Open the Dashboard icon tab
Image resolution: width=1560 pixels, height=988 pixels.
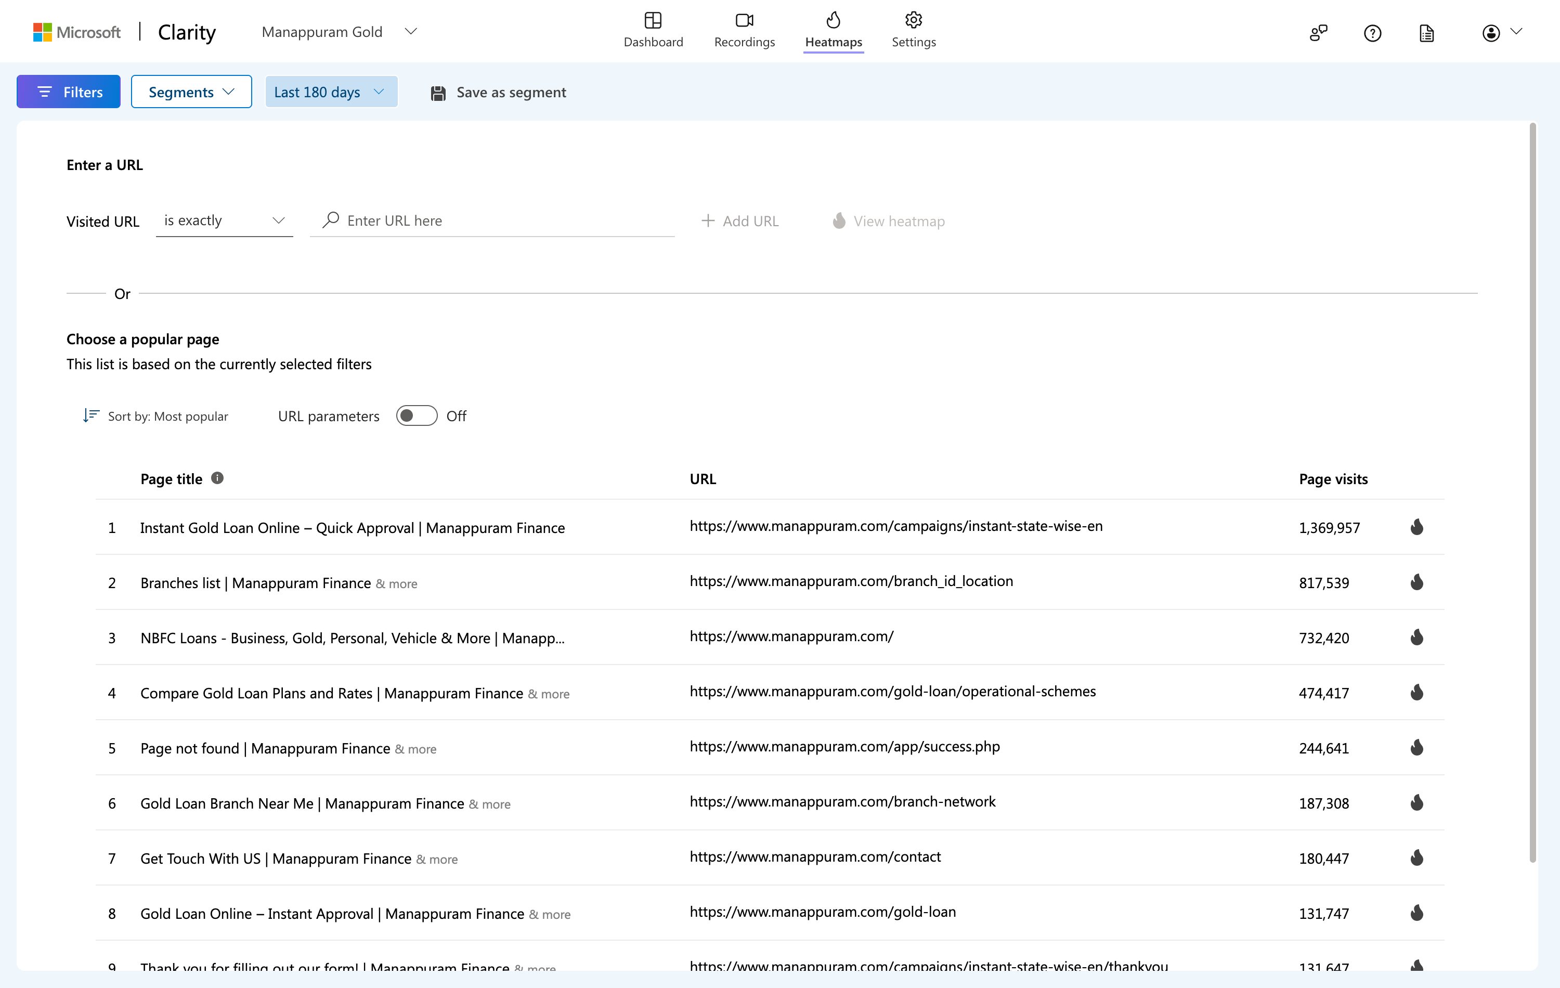click(653, 31)
